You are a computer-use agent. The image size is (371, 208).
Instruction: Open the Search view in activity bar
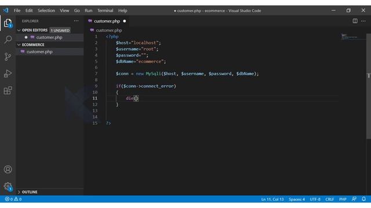click(x=8, y=39)
